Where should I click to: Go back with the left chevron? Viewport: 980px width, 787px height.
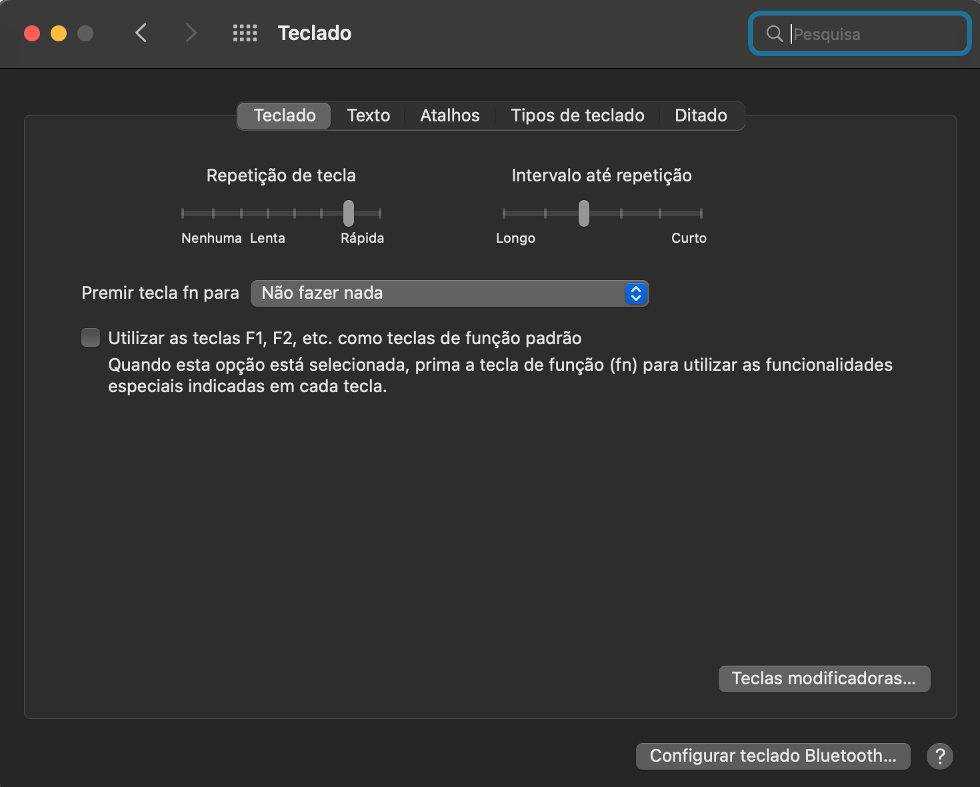tap(141, 33)
